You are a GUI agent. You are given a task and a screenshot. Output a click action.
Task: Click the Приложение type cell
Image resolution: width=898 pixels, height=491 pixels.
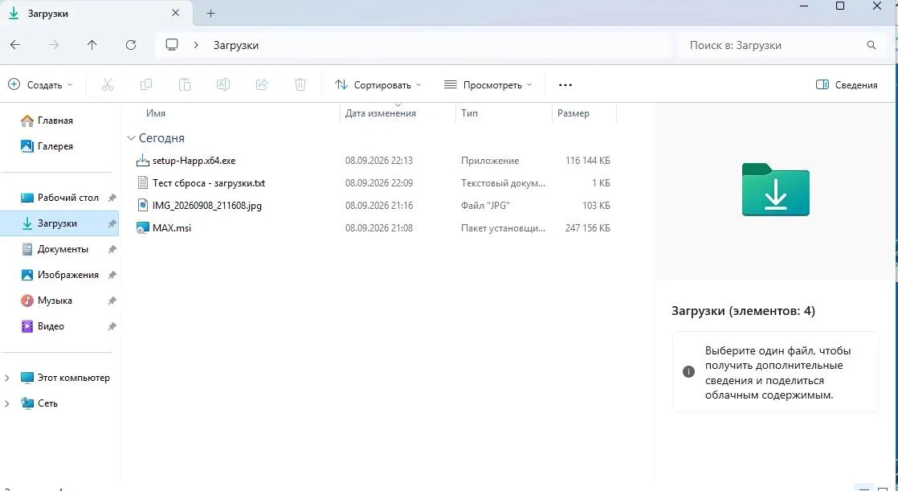click(x=490, y=161)
